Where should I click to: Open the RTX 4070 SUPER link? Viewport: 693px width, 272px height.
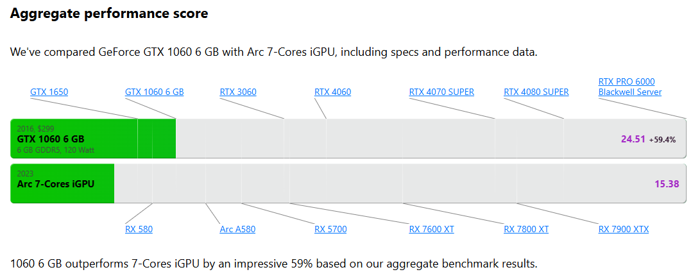(441, 92)
